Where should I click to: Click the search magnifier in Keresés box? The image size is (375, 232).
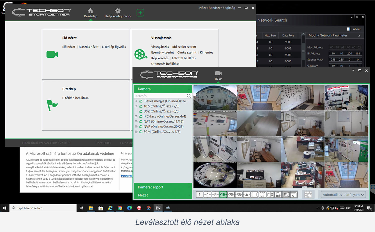pos(189,96)
